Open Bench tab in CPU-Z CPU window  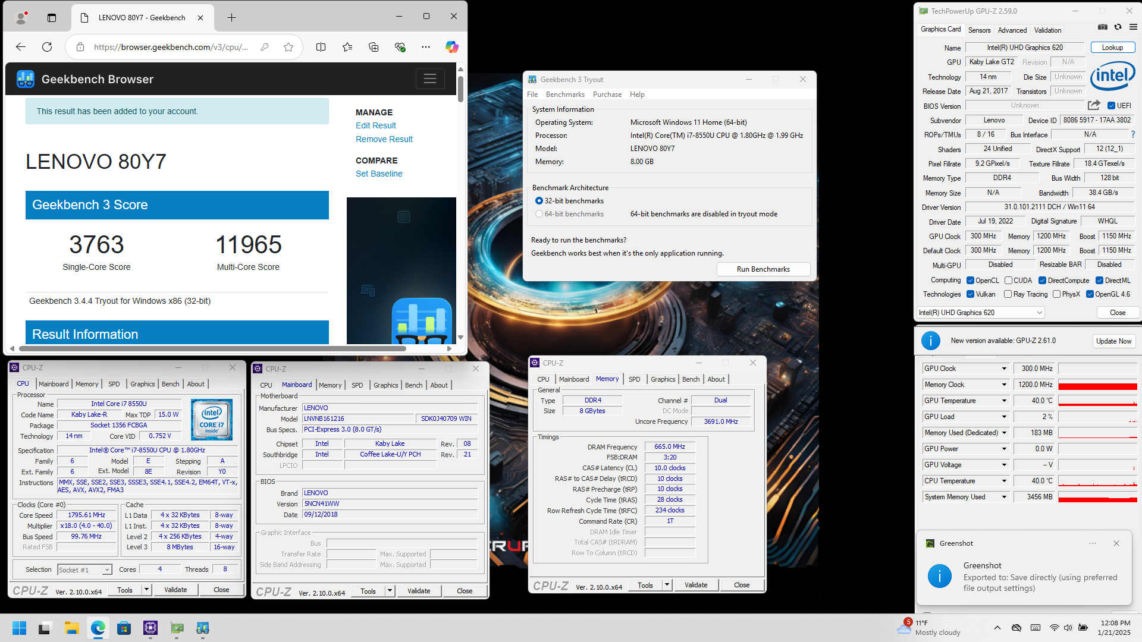pyautogui.click(x=171, y=384)
